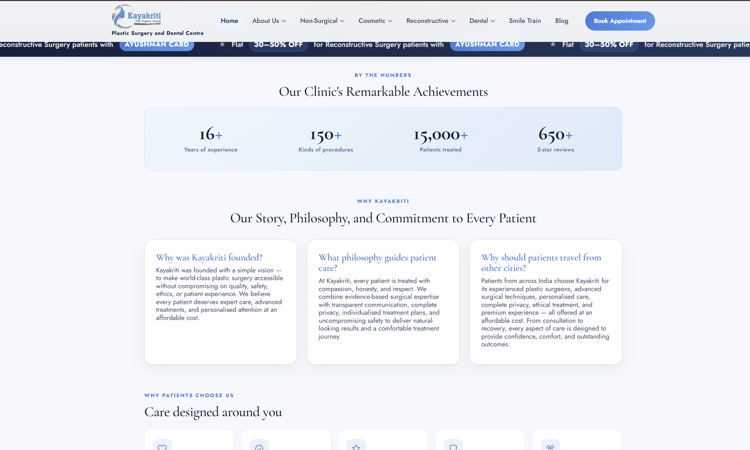Click 'WHY PATIENTS CHOOSE US' label
This screenshot has height=450, width=750.
click(189, 395)
